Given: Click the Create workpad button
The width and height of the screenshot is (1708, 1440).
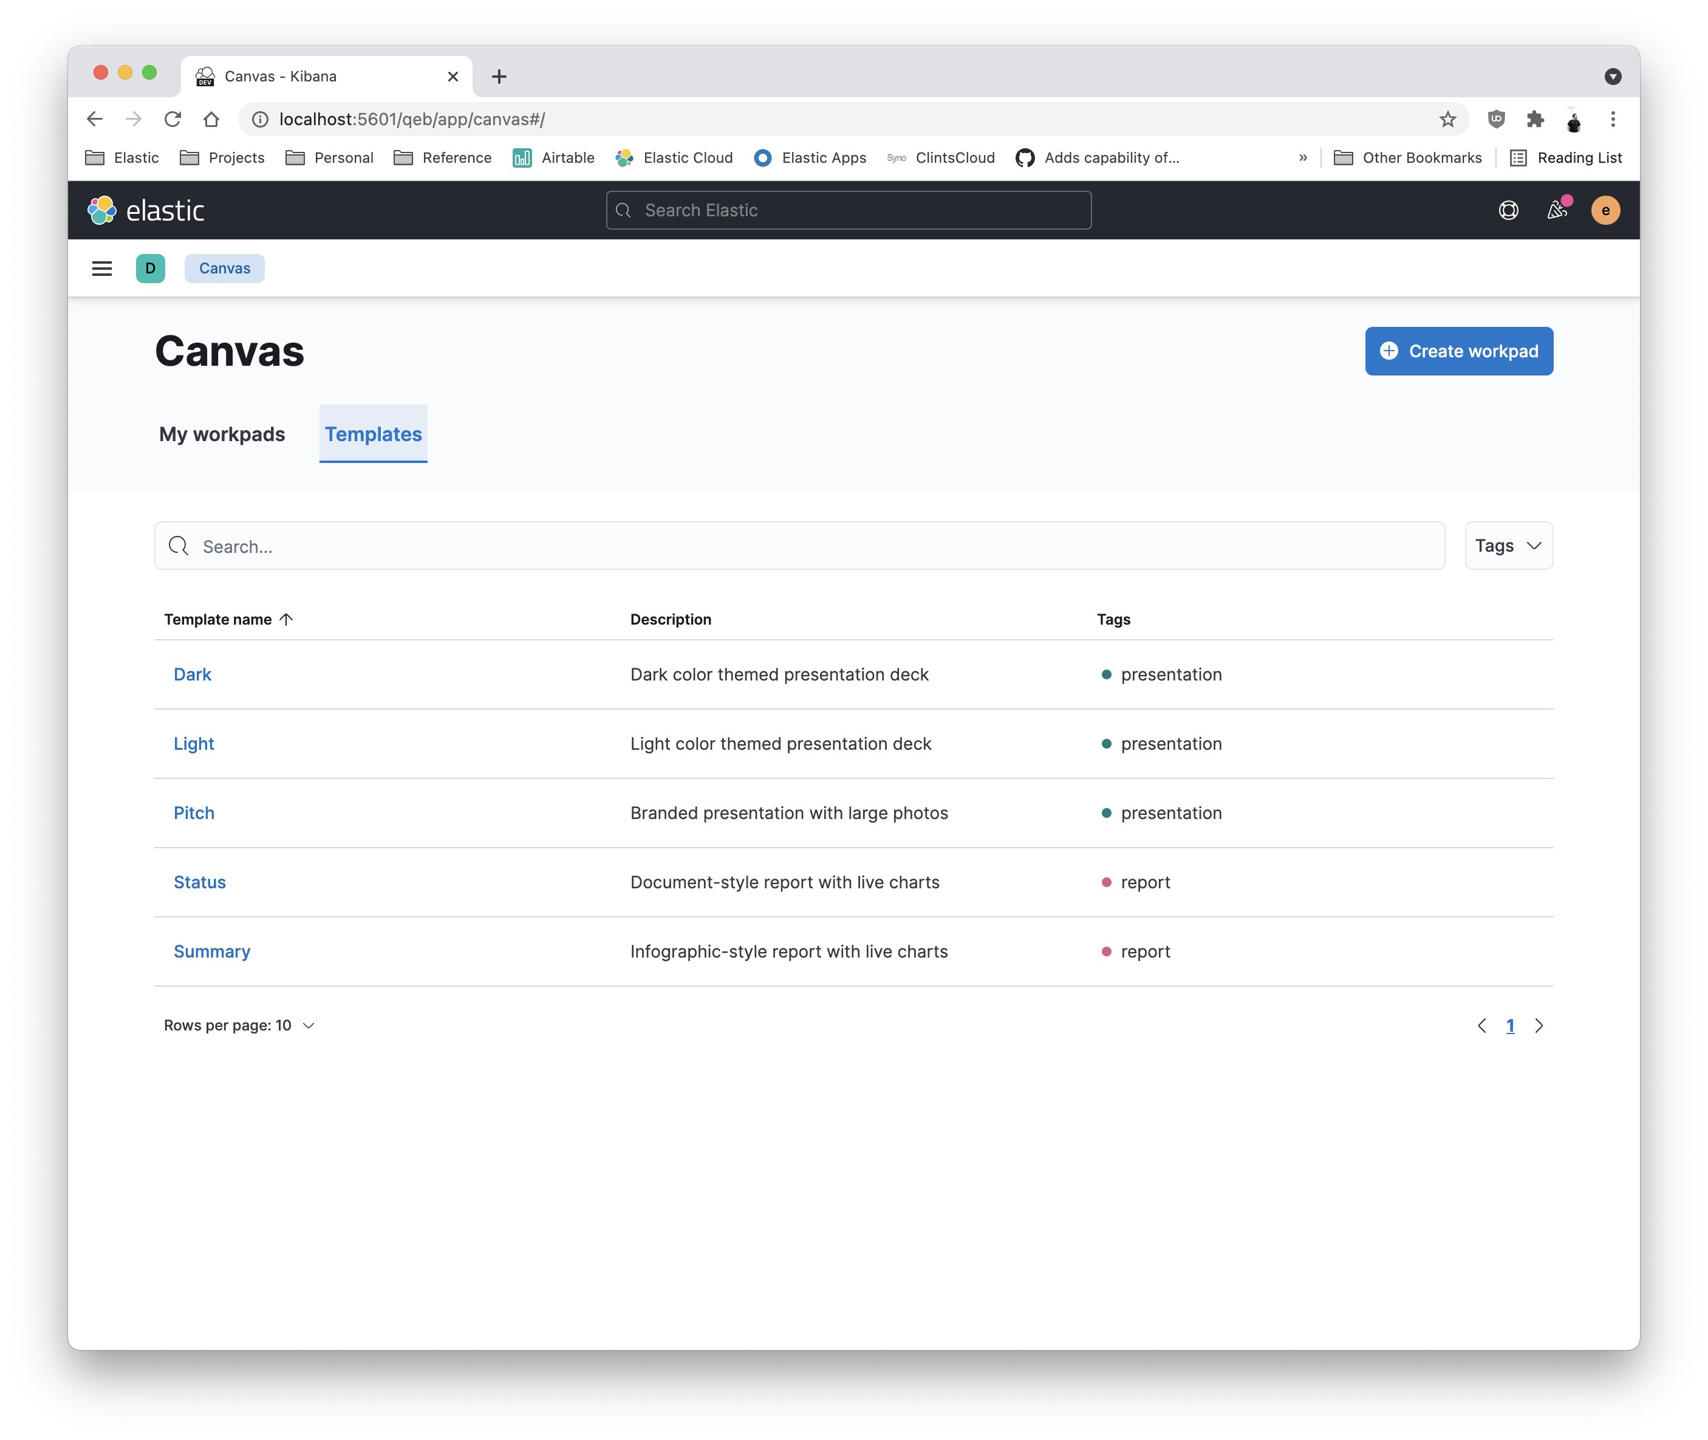Looking at the screenshot, I should tap(1458, 352).
